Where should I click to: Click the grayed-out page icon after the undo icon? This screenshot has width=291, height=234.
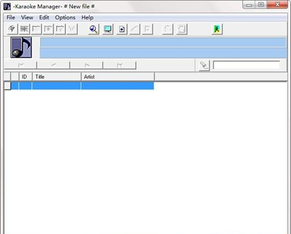click(x=181, y=29)
